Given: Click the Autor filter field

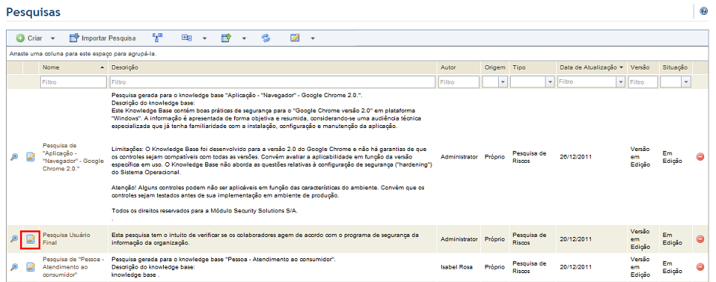Looking at the screenshot, I should point(459,82).
